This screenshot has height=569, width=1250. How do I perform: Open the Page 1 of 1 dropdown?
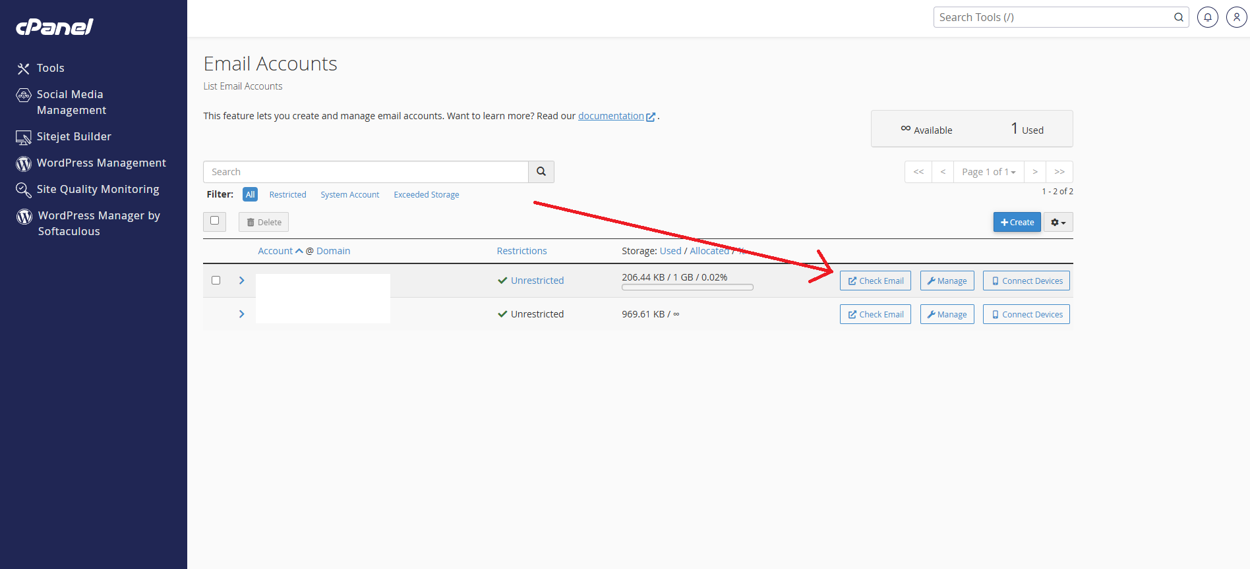point(989,172)
